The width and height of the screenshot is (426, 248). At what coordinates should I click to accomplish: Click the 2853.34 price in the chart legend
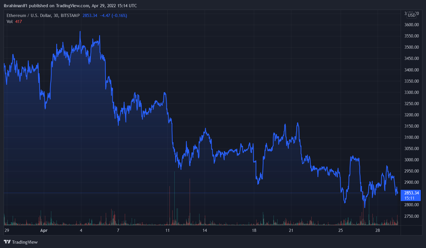pyautogui.click(x=89, y=16)
